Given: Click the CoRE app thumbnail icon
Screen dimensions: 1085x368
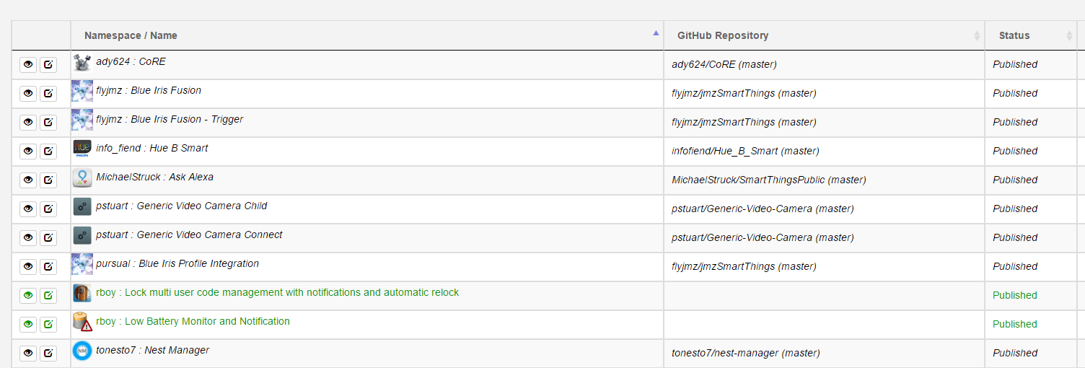Looking at the screenshot, I should 82,63.
